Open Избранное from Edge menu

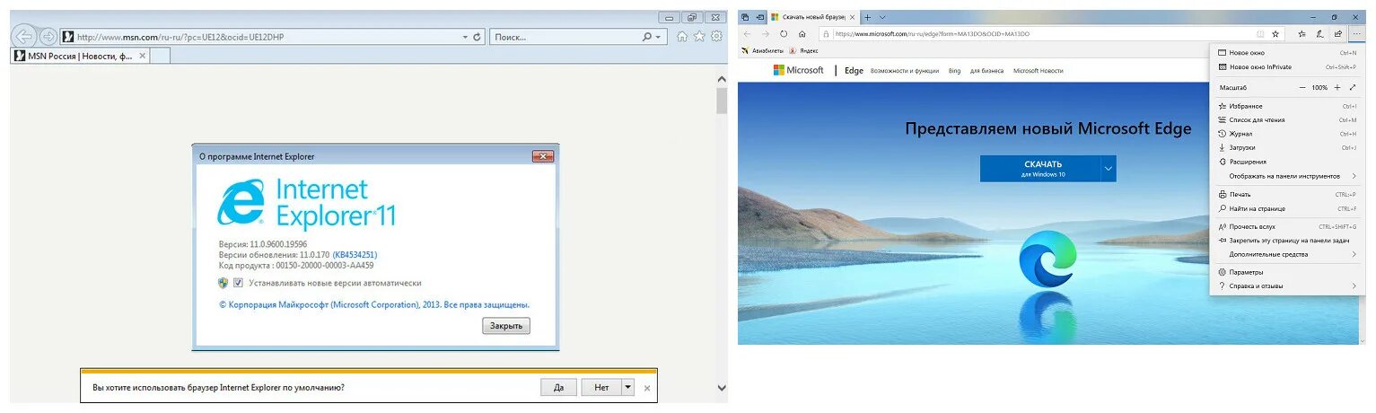[1287, 106]
